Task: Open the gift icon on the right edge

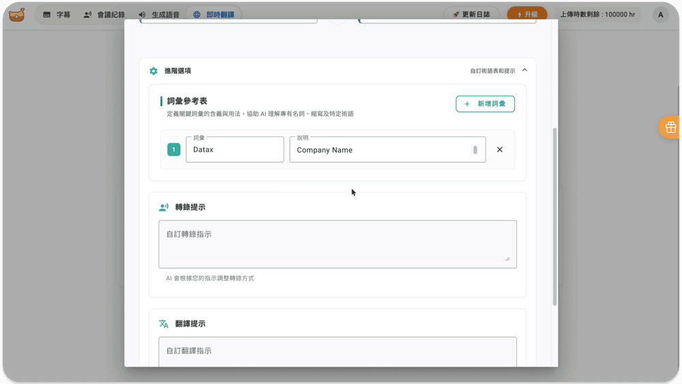Action: 670,128
